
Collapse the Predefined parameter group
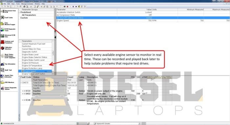pos(19,12)
